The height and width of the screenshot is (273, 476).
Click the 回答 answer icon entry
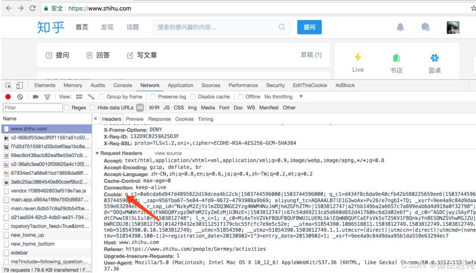(x=98, y=55)
